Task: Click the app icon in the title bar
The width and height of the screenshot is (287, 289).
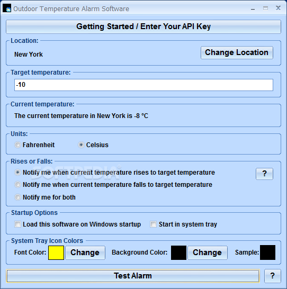Action: [x=7, y=8]
